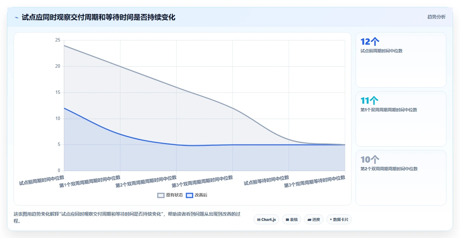Click the 第3个双周周期等待时间中位数 x-axis label

coord(315,181)
